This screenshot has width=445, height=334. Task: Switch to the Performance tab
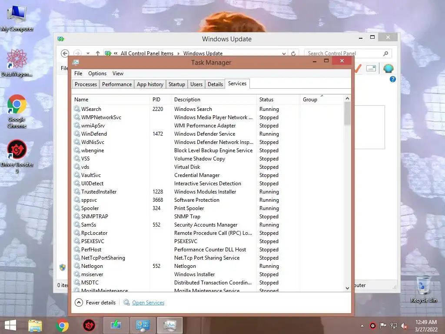[x=117, y=84]
